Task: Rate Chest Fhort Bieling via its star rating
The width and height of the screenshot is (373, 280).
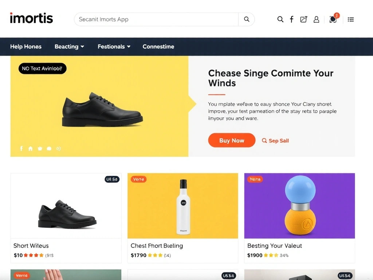Action: [155, 255]
